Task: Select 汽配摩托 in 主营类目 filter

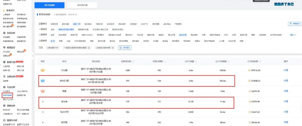Action: tap(178, 24)
